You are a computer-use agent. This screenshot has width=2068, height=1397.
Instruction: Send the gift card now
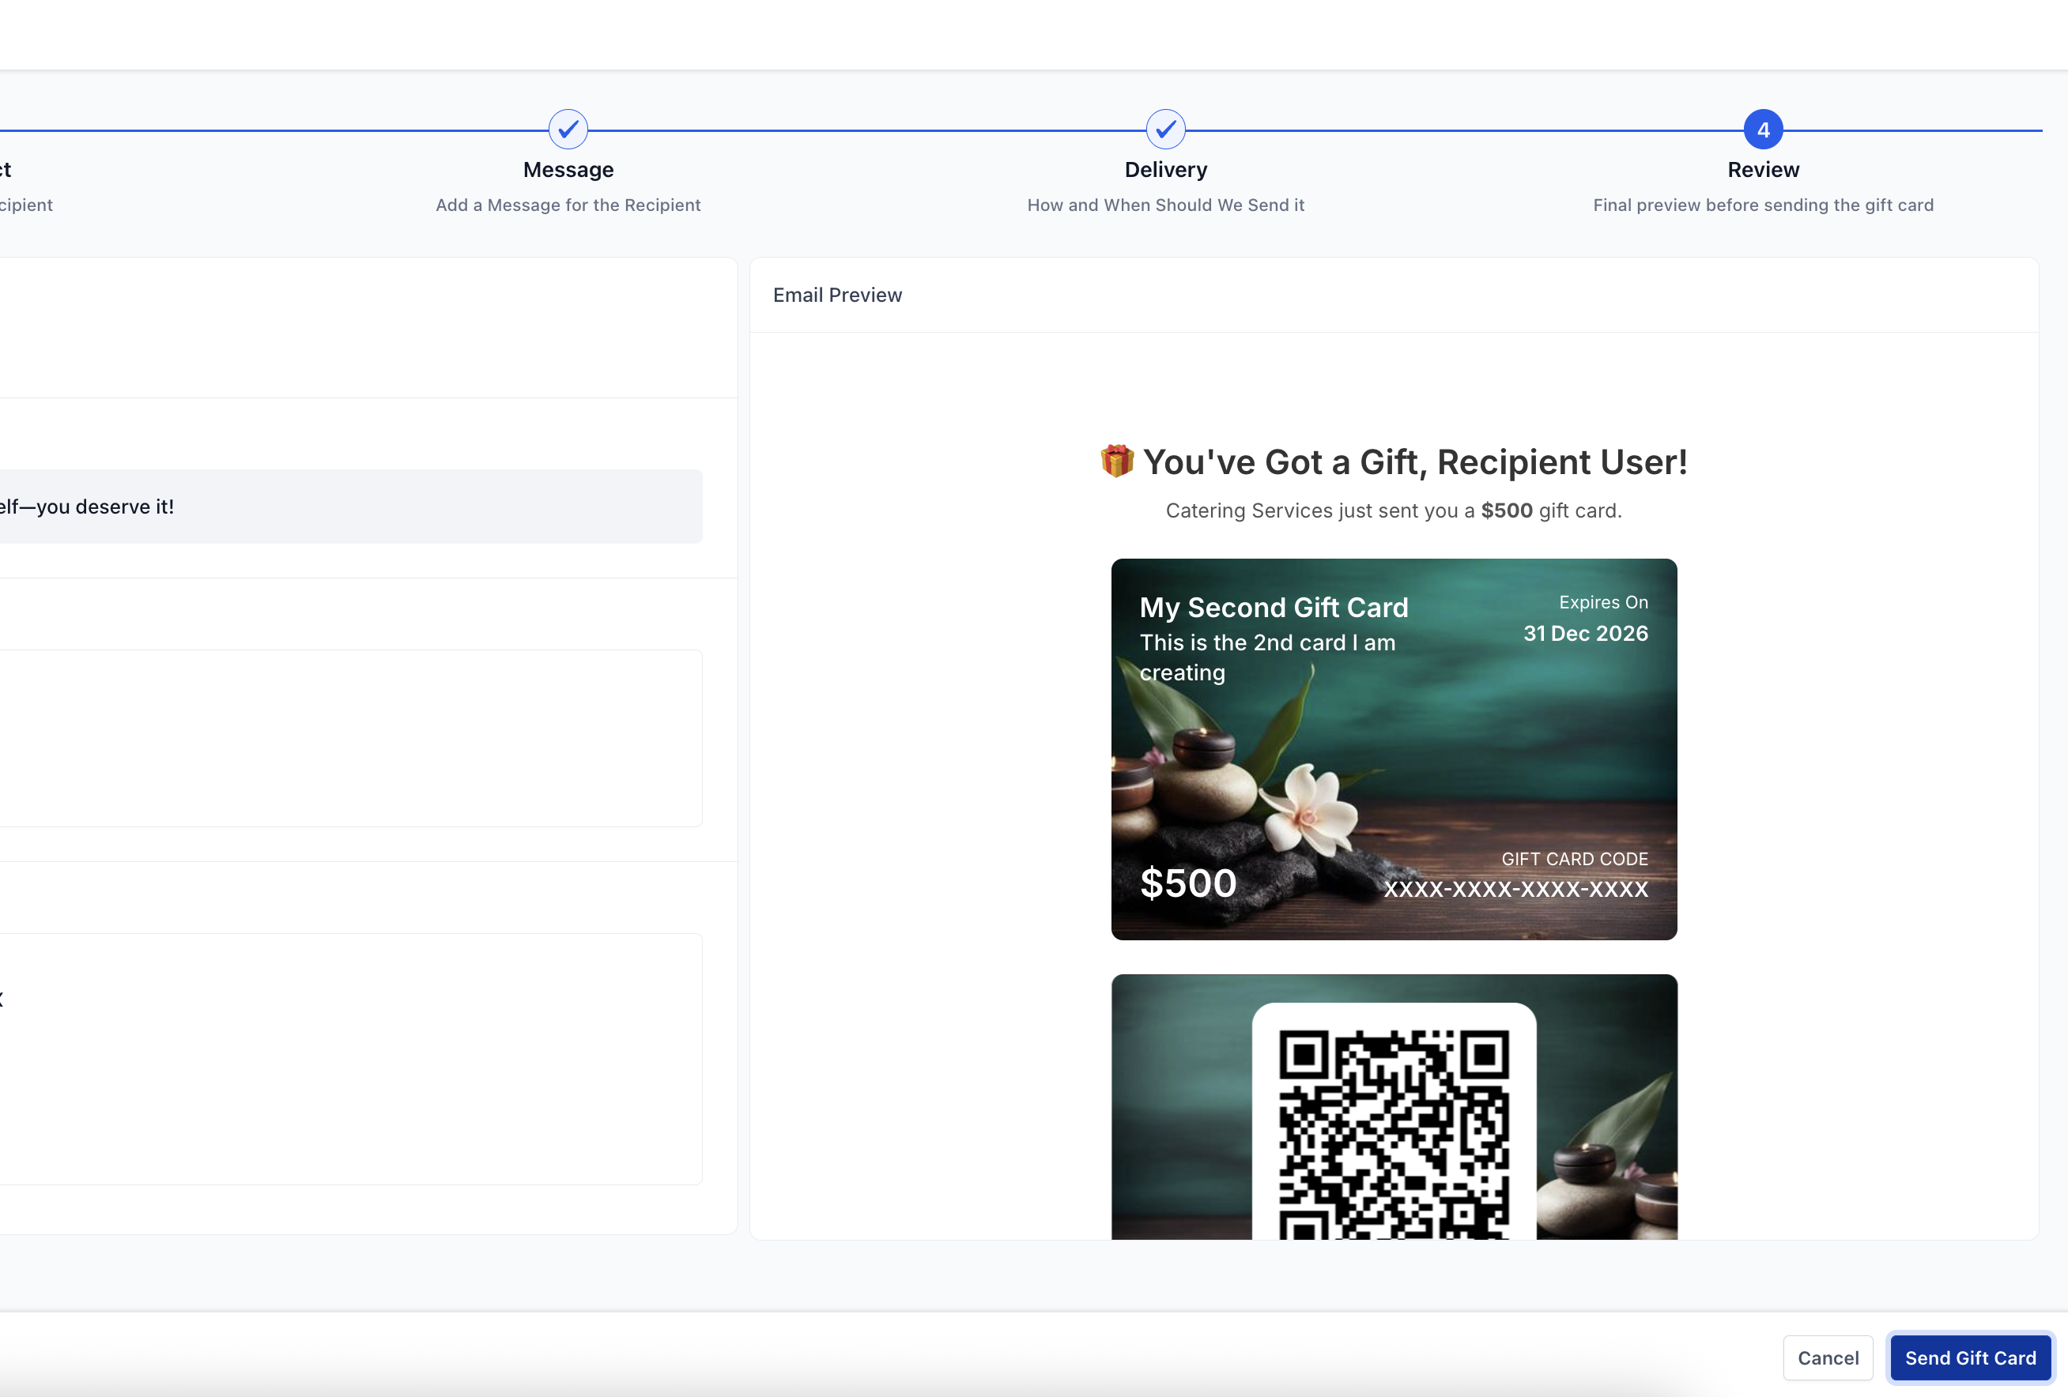tap(1969, 1357)
